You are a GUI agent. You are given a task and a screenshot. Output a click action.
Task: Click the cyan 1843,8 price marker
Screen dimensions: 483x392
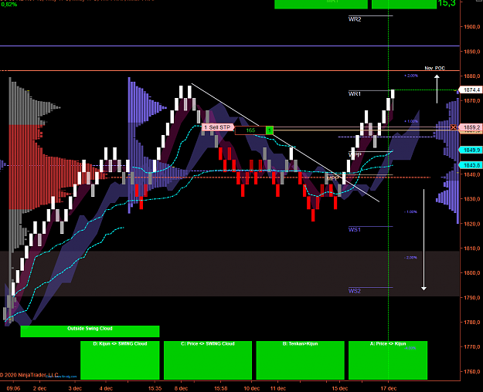(470, 165)
